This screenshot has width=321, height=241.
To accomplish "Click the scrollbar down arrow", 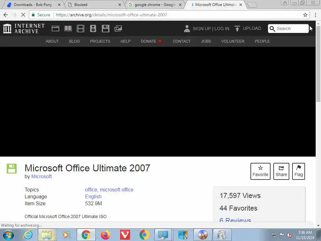I will point(318,226).
